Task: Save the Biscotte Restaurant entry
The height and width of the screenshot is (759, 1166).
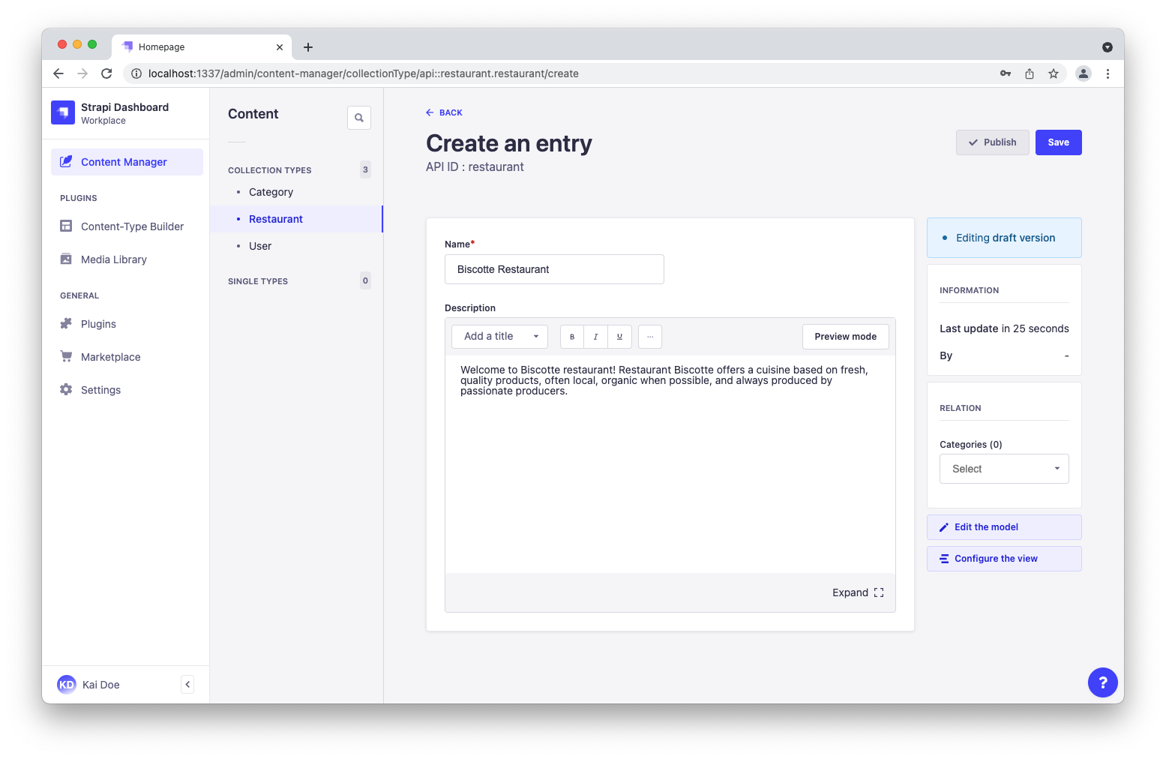Action: point(1058,142)
